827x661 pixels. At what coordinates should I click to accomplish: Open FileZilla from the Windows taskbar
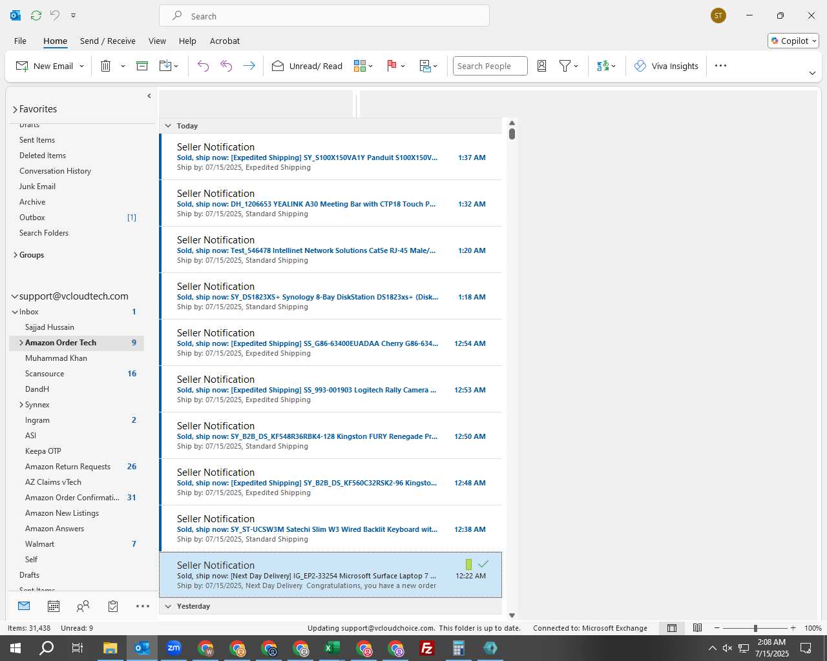(427, 648)
